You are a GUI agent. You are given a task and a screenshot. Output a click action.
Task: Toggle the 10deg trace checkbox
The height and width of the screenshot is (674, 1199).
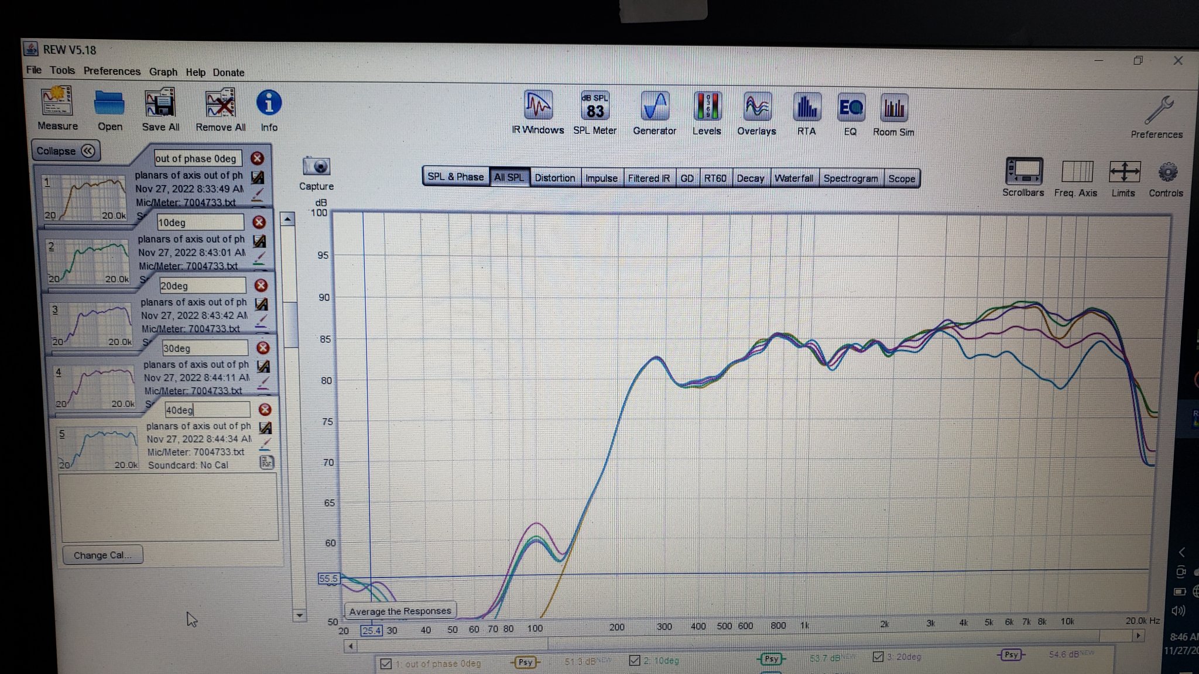click(x=635, y=661)
